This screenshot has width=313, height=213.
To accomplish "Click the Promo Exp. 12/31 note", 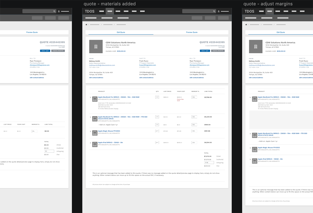I will pos(180,100).
